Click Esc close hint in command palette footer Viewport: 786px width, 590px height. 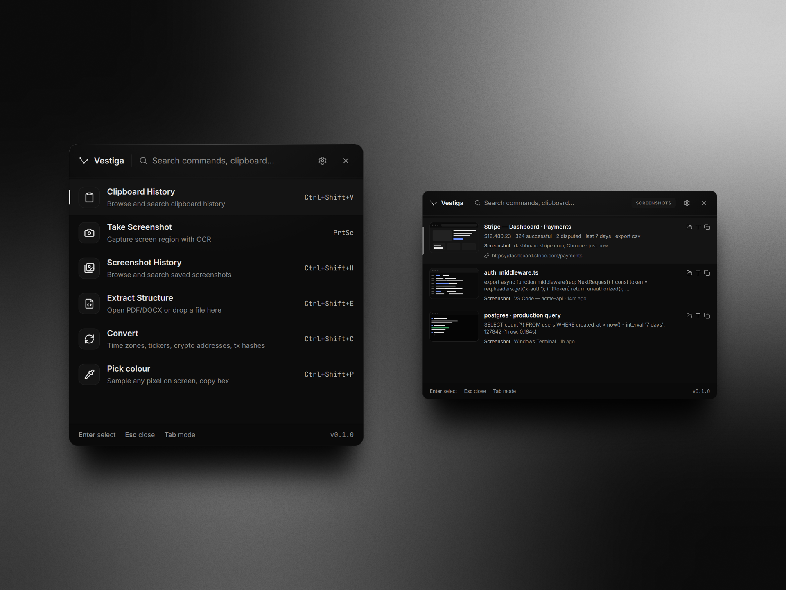coord(140,435)
